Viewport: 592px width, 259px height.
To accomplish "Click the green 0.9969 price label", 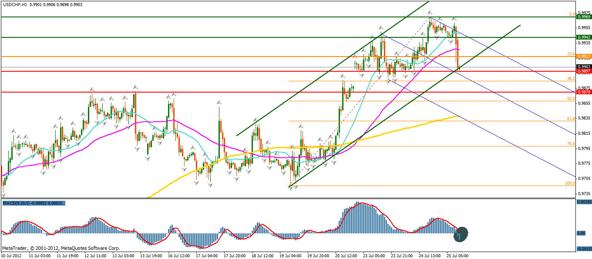I will tap(583, 17).
